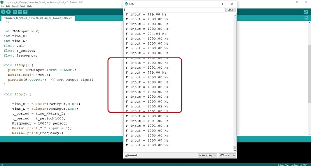Click 'Arduino/Genuino Uno on COM3' status text

pos(292,165)
